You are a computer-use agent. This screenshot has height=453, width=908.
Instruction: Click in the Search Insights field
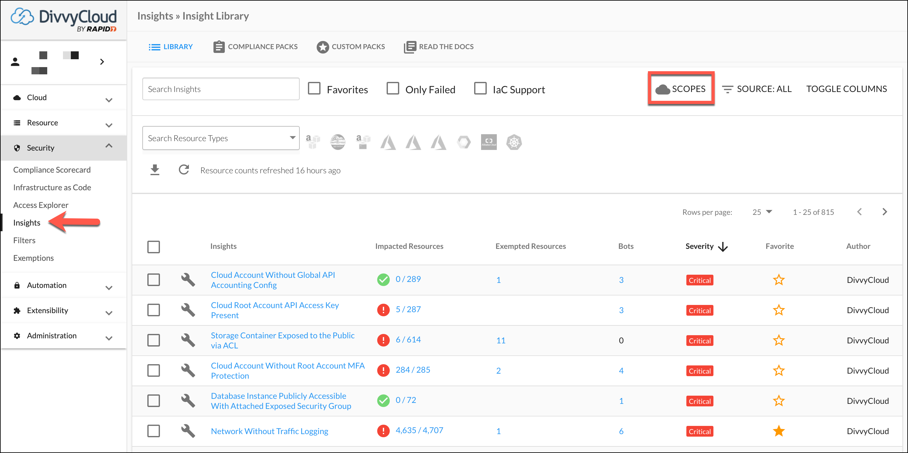point(221,89)
